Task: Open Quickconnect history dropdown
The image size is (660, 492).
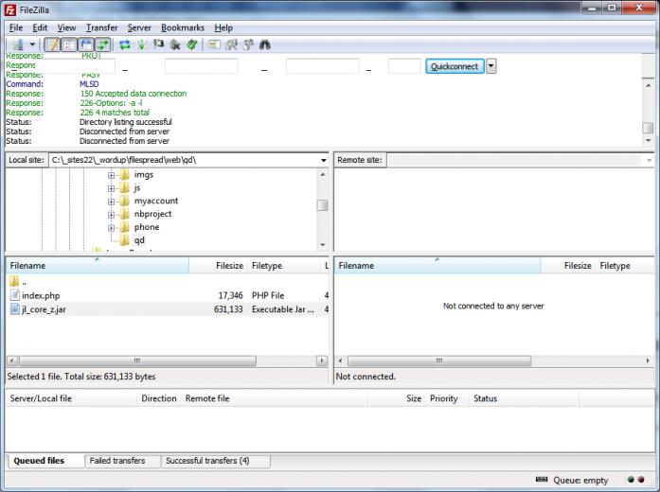Action: 491,66
